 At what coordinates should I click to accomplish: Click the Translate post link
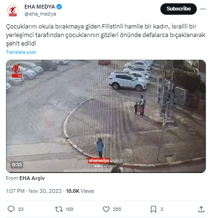21,52
